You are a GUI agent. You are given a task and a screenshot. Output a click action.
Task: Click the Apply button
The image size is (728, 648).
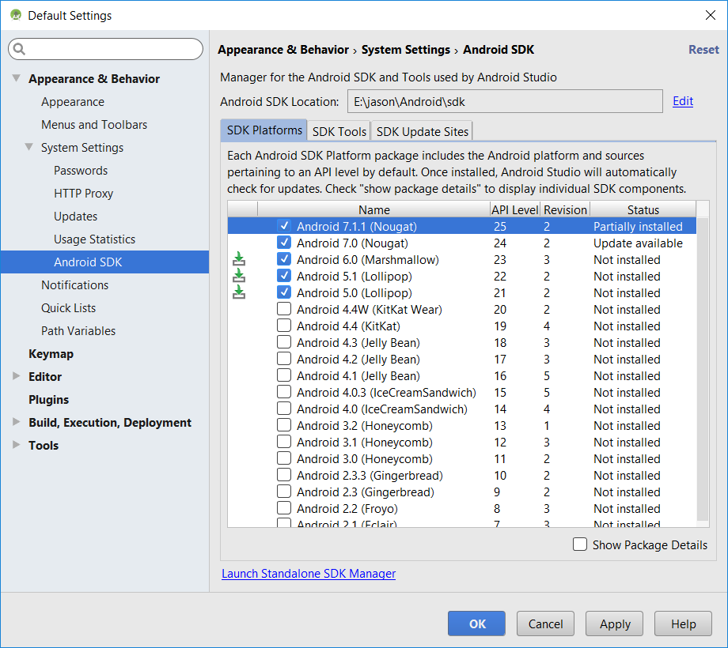(615, 624)
